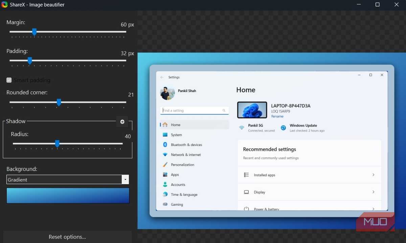Click Home icon in Settings sidebar

pos(165,125)
